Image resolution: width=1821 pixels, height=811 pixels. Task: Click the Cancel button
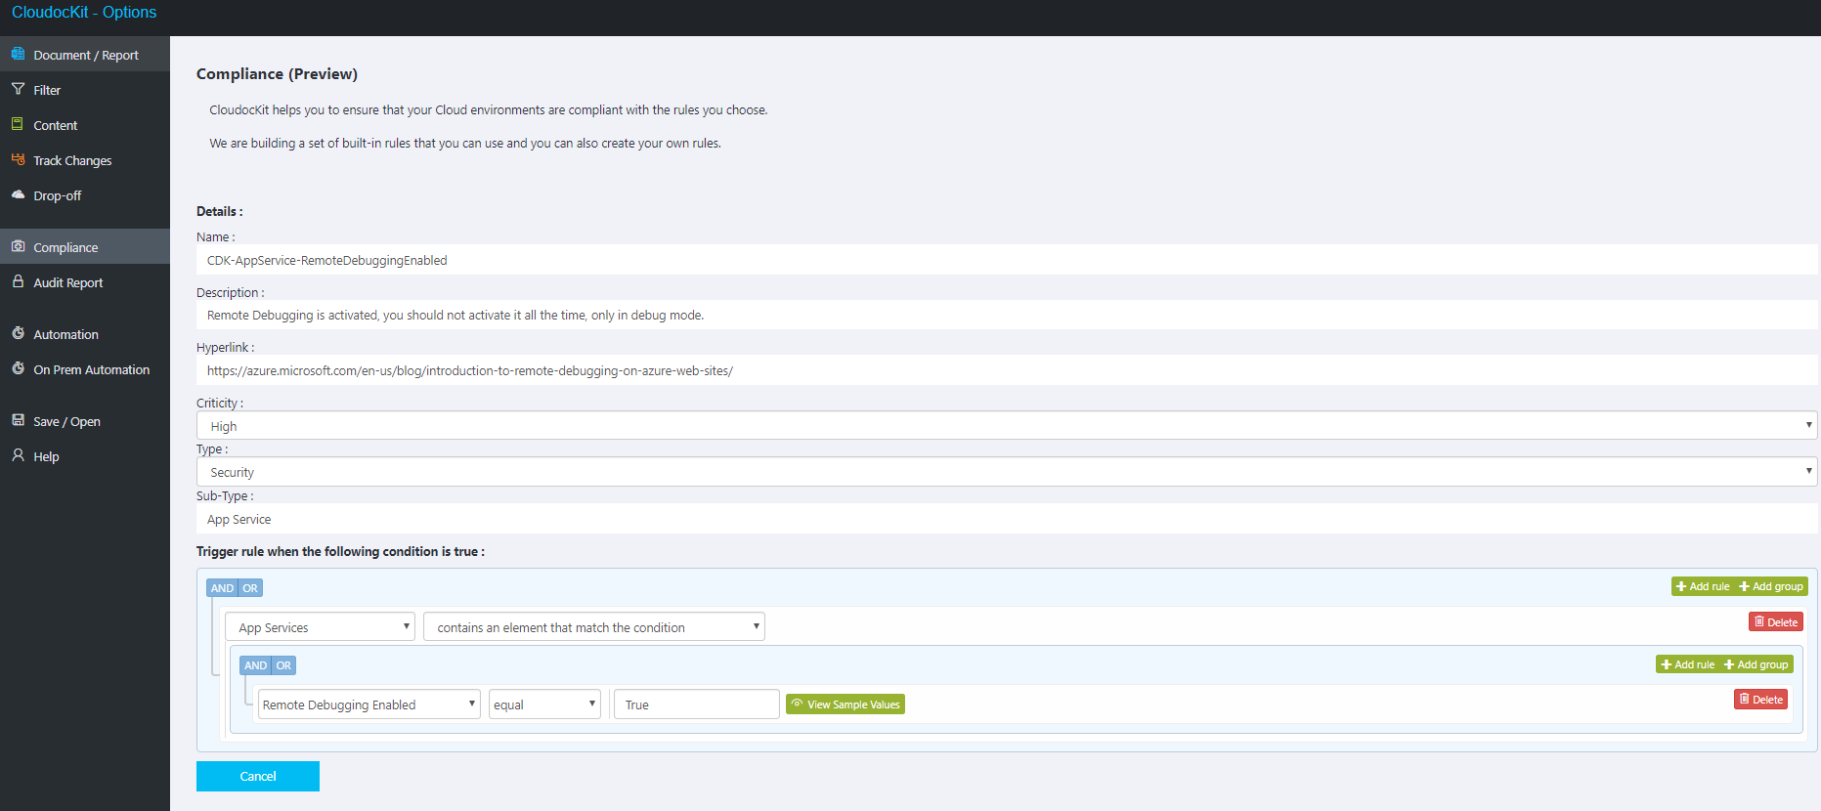pos(258,776)
